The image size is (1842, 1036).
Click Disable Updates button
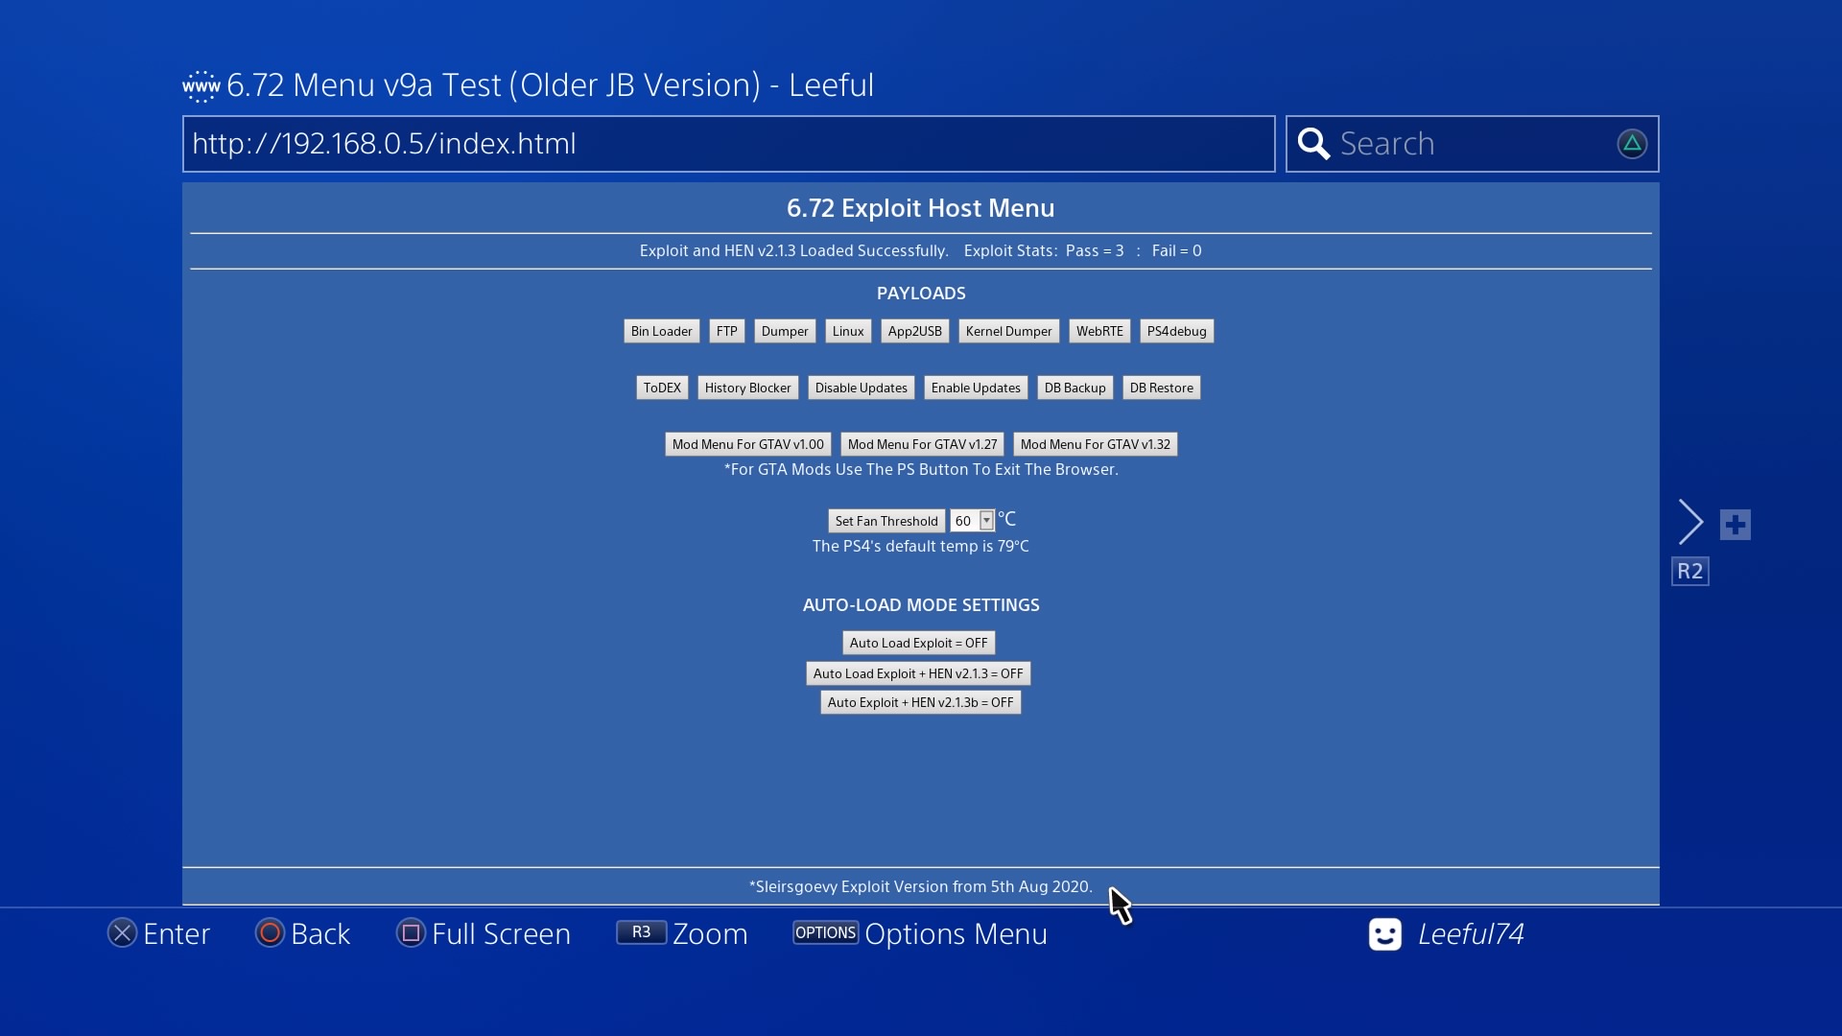[862, 388]
